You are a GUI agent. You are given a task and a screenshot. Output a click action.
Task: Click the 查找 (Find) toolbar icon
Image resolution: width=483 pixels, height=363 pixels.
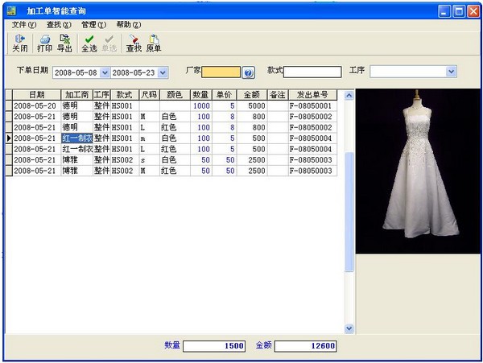click(x=134, y=43)
